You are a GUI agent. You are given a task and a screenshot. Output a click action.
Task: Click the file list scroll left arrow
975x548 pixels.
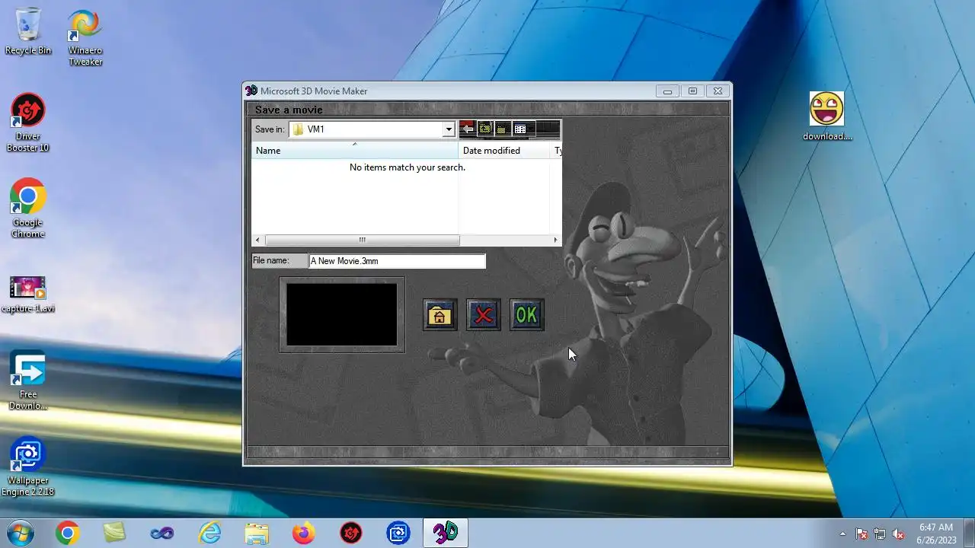257,240
